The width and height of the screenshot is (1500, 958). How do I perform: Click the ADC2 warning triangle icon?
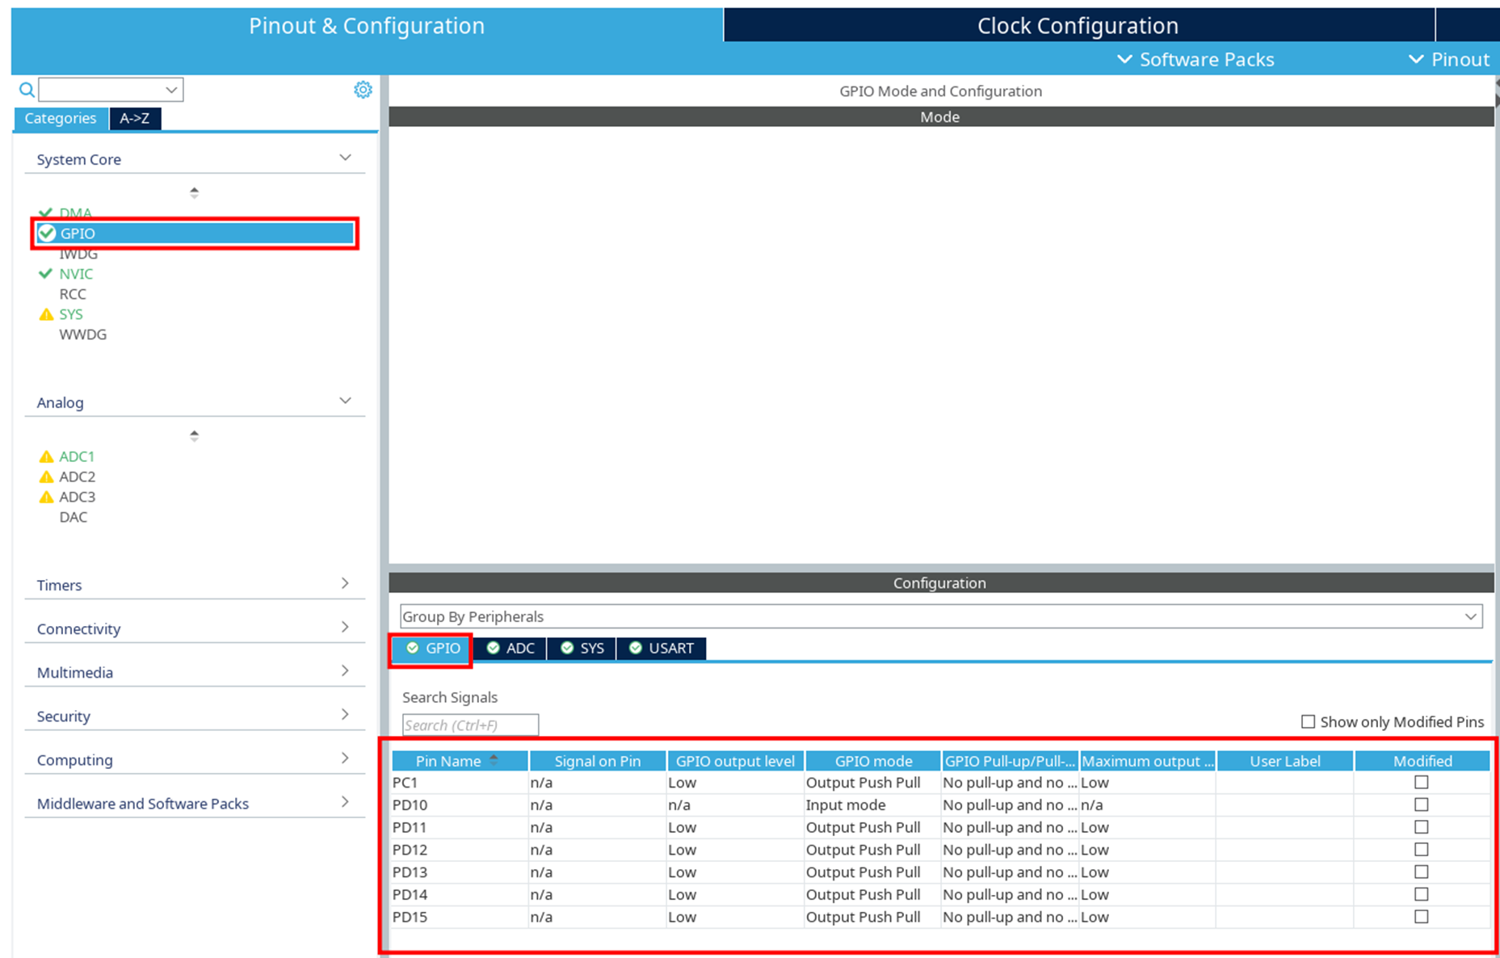point(46,477)
